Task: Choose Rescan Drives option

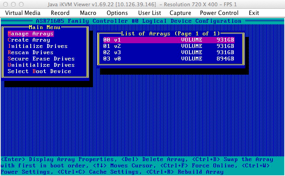Action: pyautogui.click(x=31, y=52)
